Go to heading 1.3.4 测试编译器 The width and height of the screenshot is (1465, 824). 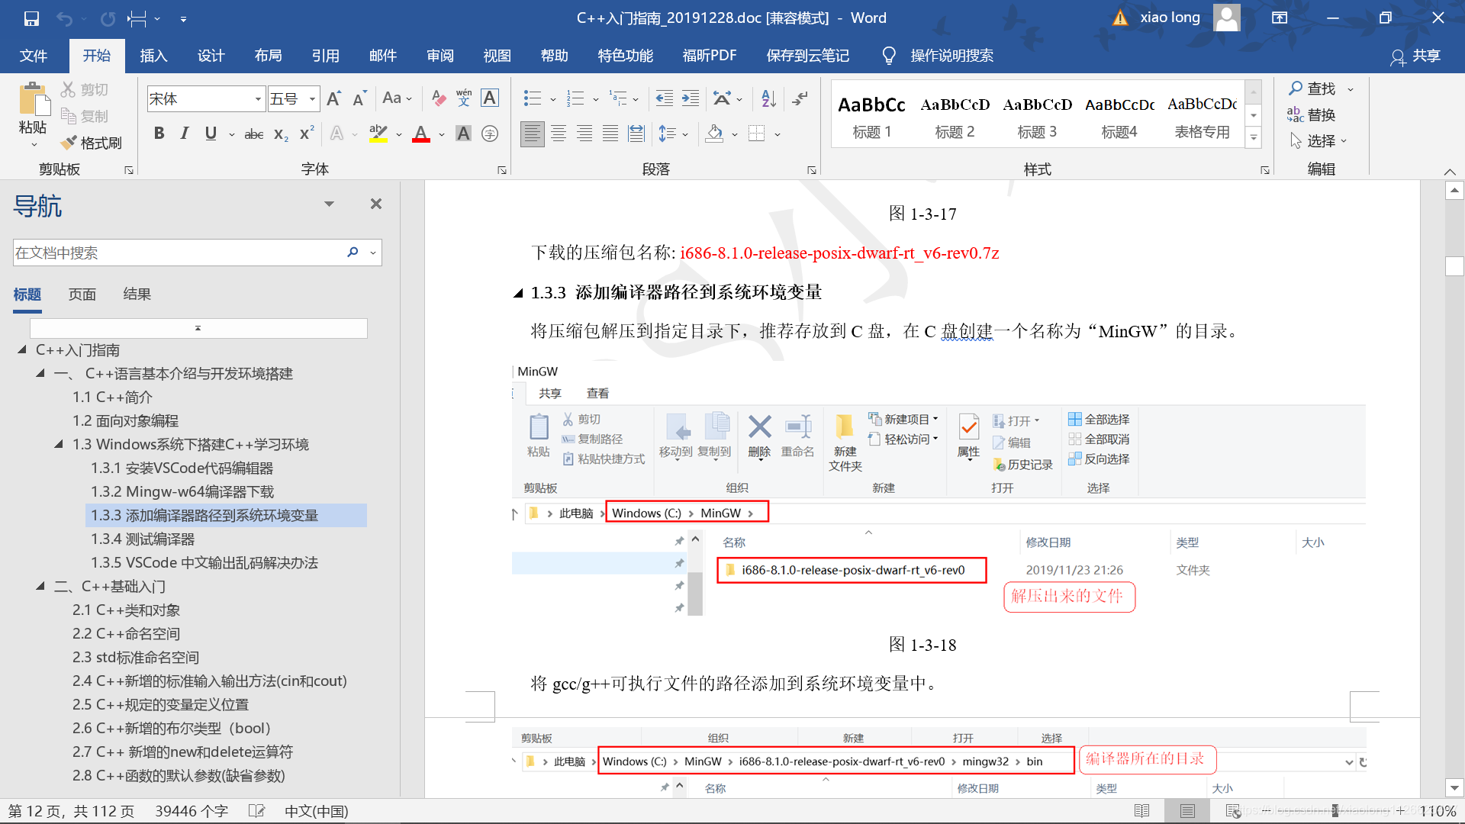pyautogui.click(x=143, y=539)
